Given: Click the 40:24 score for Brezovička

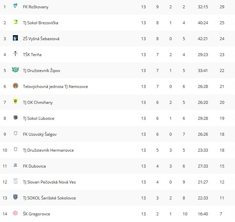Looking at the screenshot, I should tap(203, 23).
